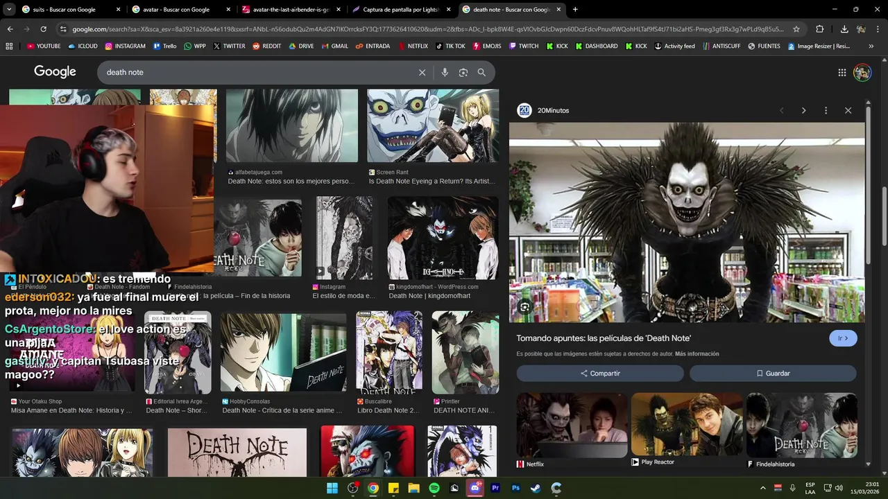Click the Ir button in preview

coord(843,338)
